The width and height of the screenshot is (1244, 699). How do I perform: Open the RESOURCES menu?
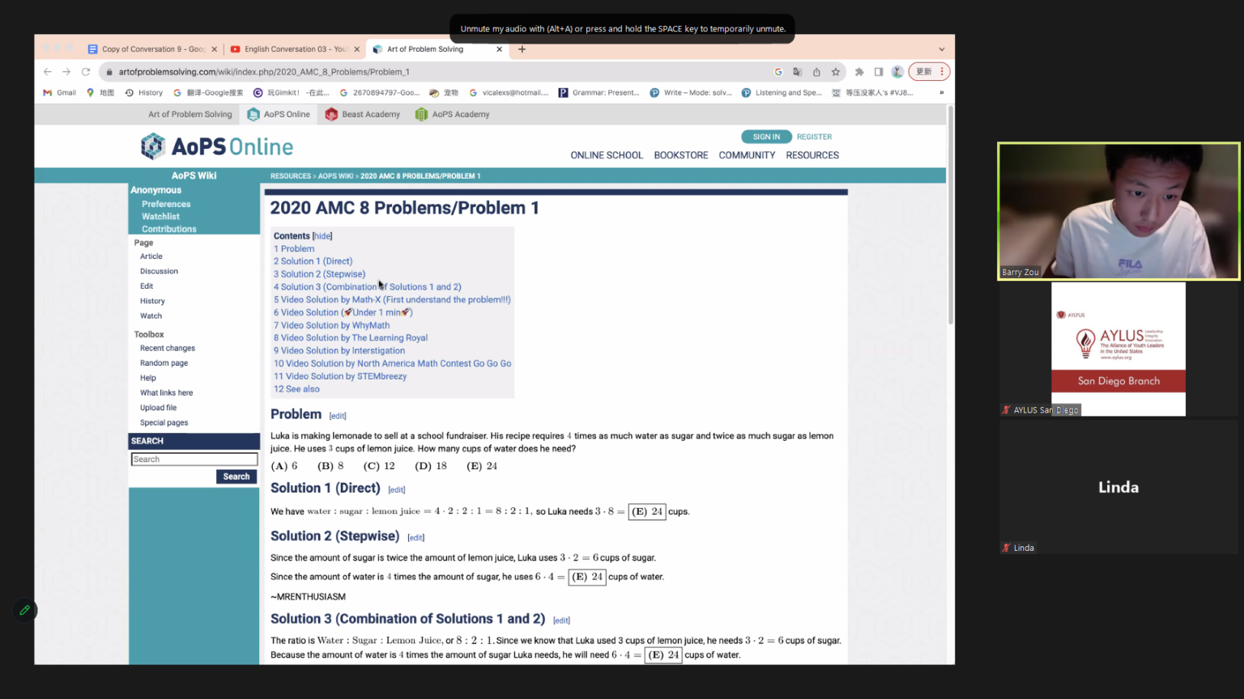(x=812, y=155)
